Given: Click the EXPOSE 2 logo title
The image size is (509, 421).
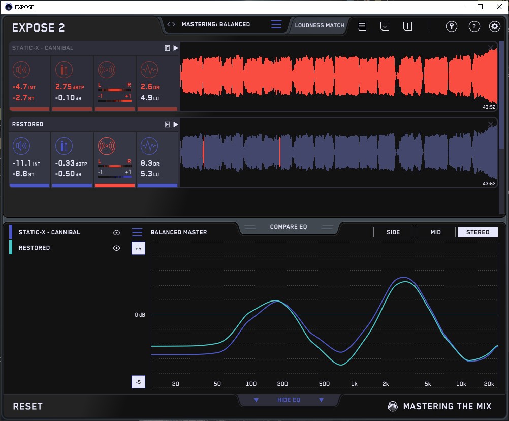Looking at the screenshot, I should (x=38, y=27).
